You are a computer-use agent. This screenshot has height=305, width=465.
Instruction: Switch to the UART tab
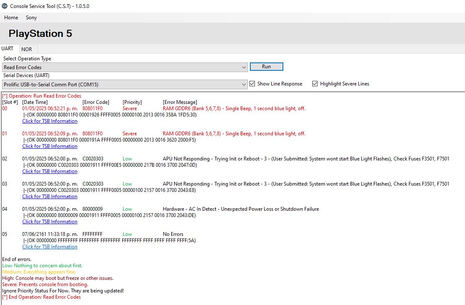8,49
